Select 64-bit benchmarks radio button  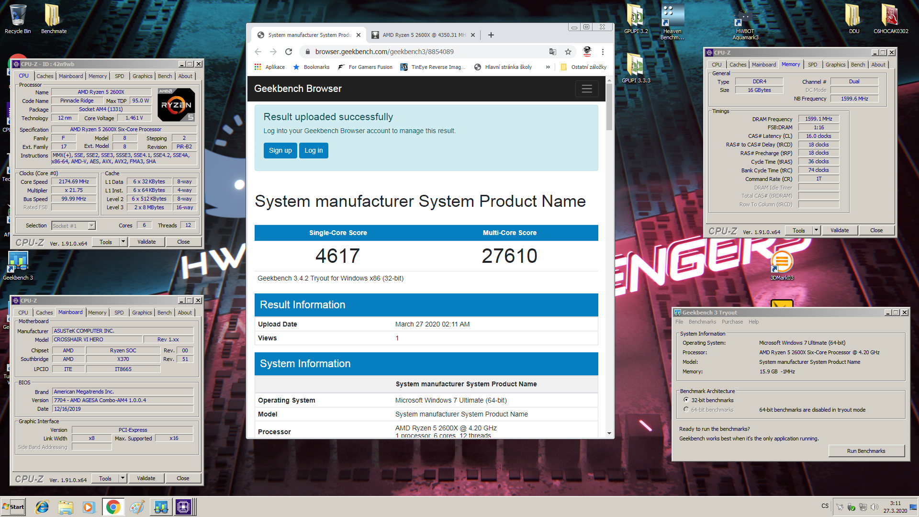click(686, 410)
